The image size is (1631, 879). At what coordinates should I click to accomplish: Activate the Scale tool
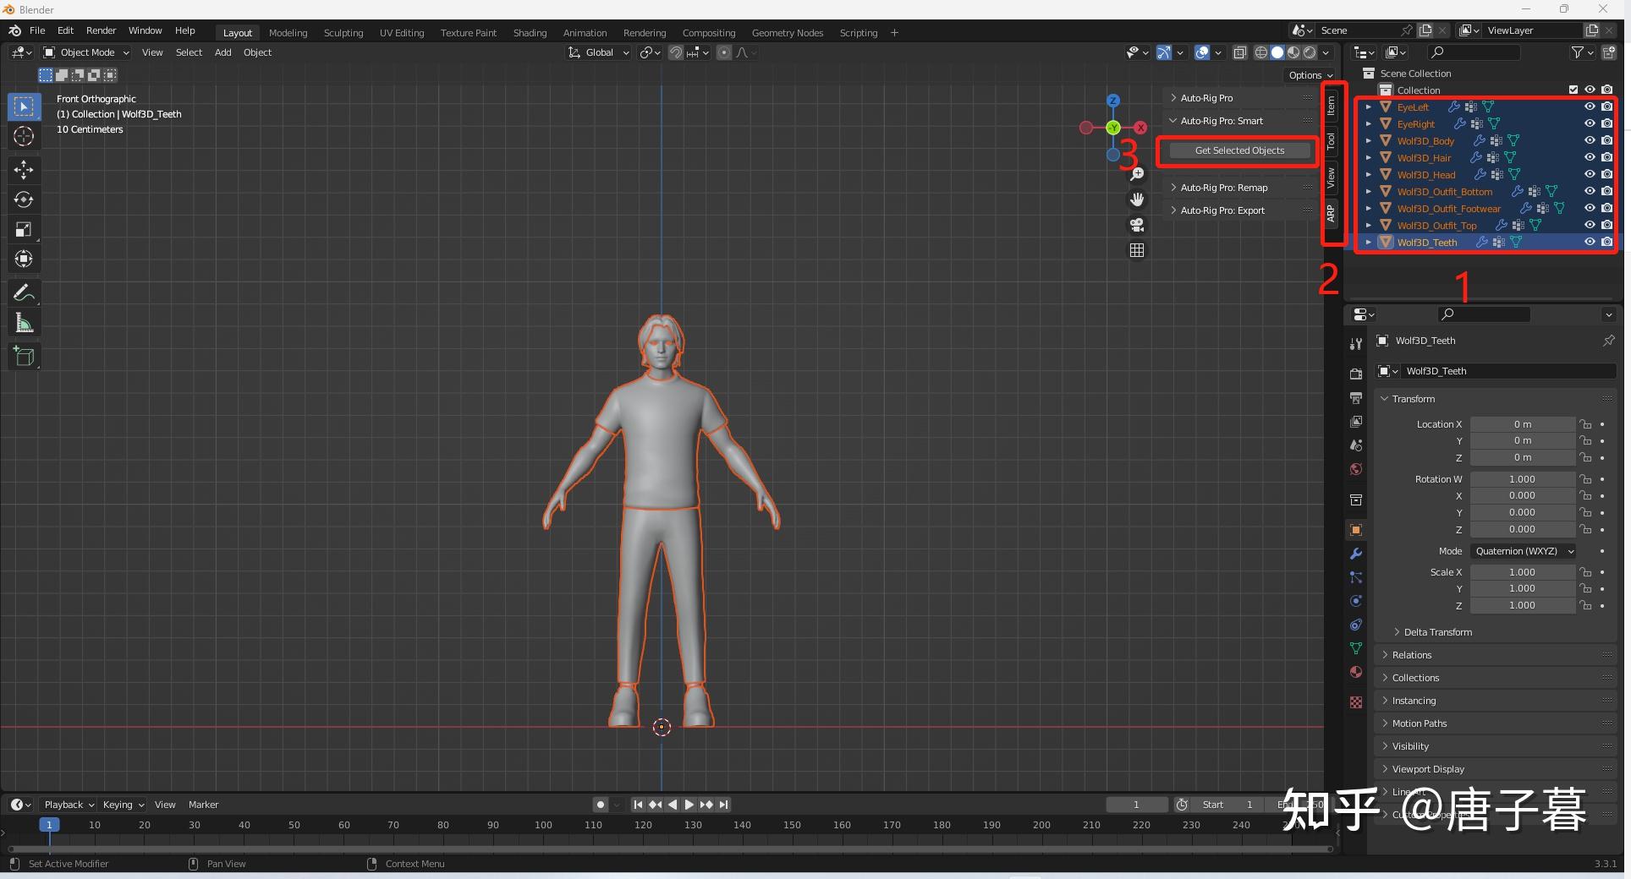tap(24, 229)
